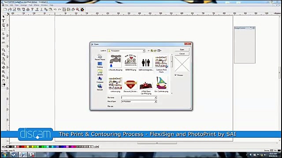Open the Effects menu
The image size is (282, 158).
[x=37, y=5]
